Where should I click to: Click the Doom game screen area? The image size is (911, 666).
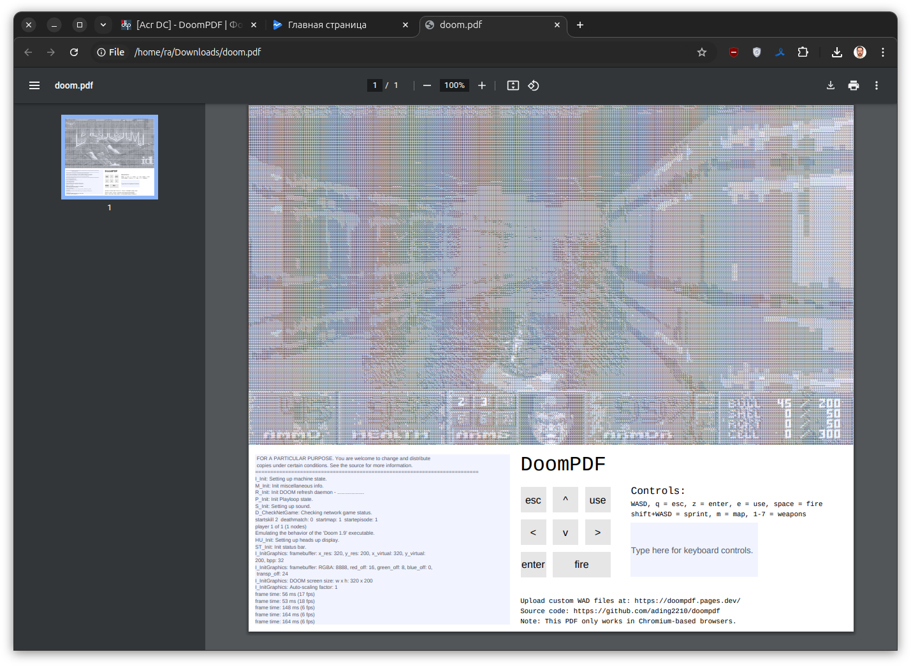tap(551, 275)
